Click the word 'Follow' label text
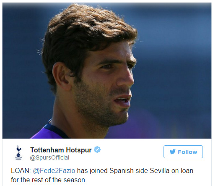Viewport: 213px width, 186px height. 187,152
